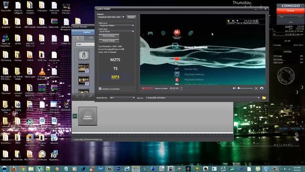The image size is (305, 172).
Task: Open Windows Explorer from the taskbar
Action: point(31,169)
